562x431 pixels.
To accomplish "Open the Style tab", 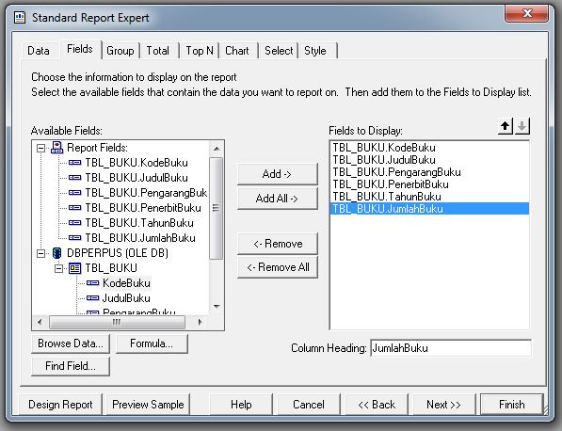I will coord(315,51).
